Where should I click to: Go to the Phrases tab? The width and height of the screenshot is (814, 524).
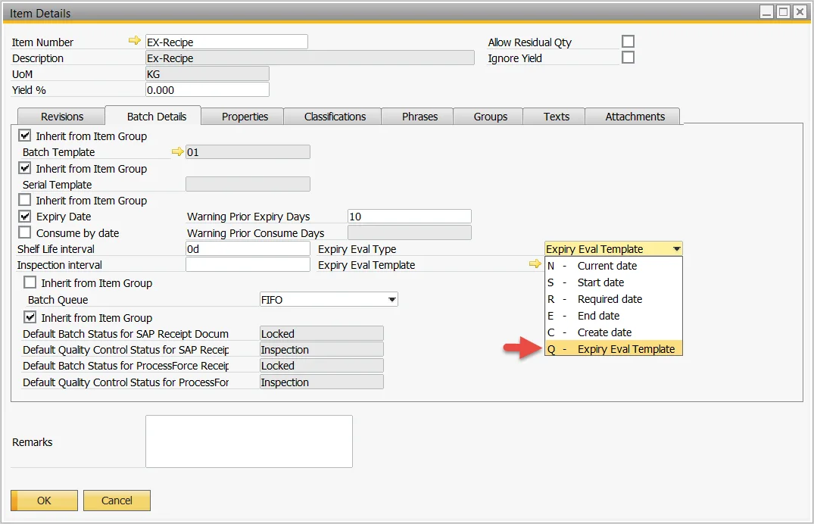click(417, 117)
